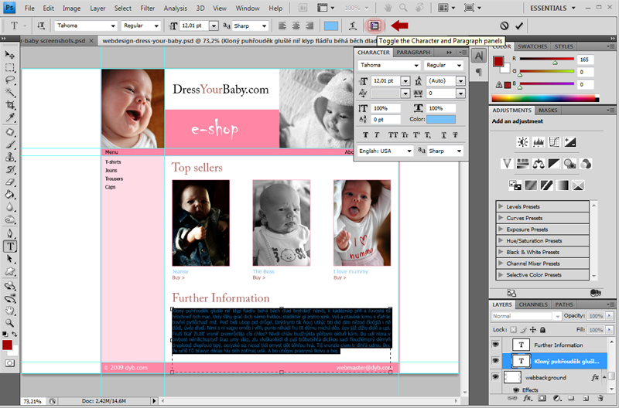Click the Create Warped Text icon

click(x=354, y=25)
